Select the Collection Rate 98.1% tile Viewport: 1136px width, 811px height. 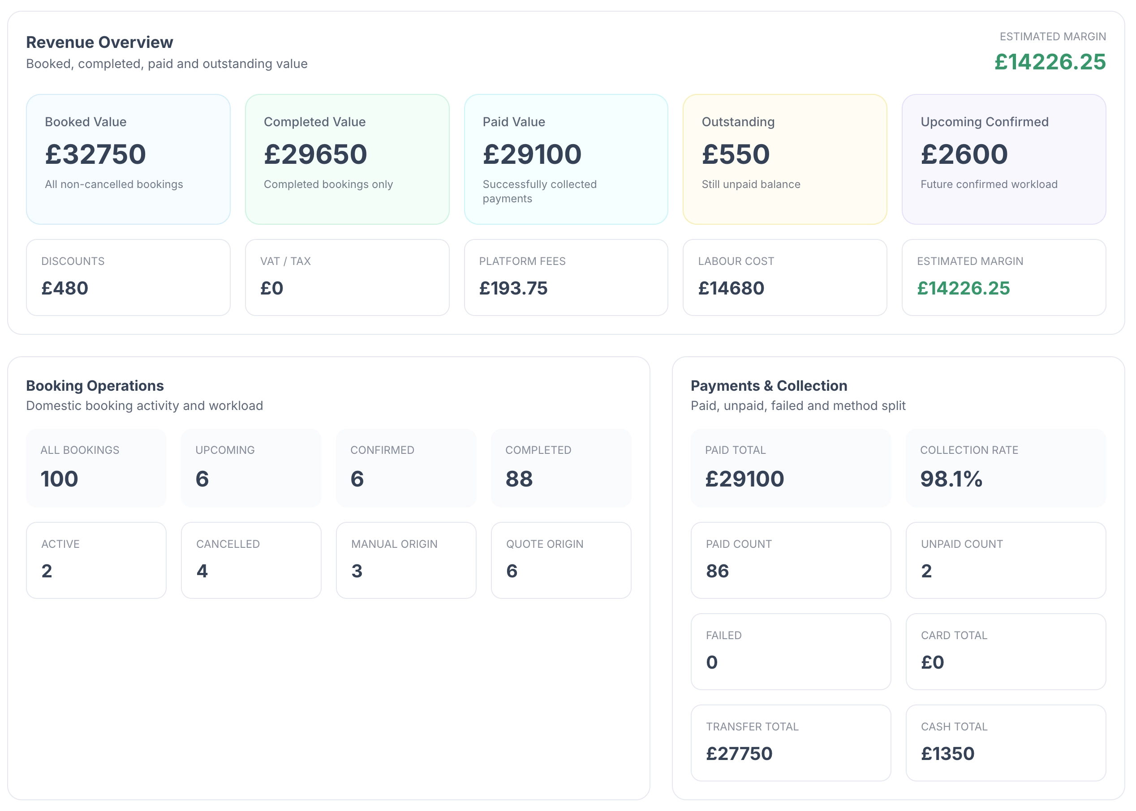click(1005, 467)
